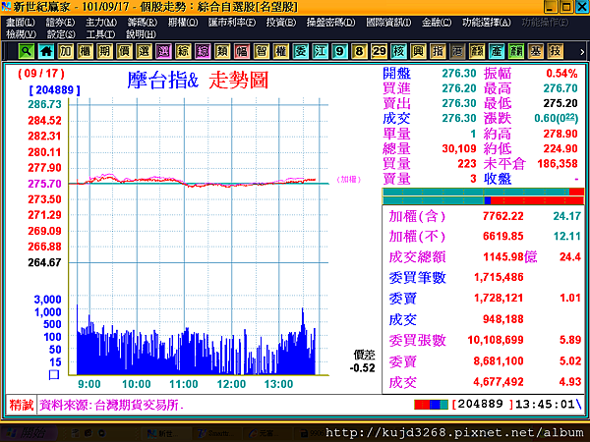Click the green magnifier search icon

pyautogui.click(x=27, y=51)
